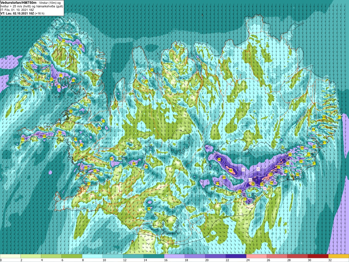
Task: Pick the light purple 18–20 legend swatch
Action: (x=195, y=256)
